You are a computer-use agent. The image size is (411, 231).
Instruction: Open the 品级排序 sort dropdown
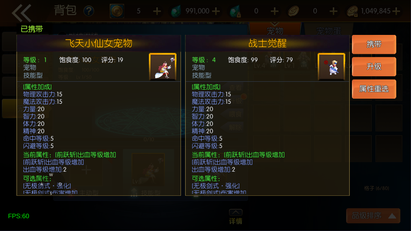coord(373,216)
